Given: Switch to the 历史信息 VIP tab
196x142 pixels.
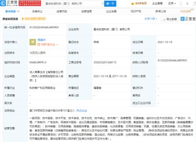Looking at the screenshot, I should 187,11.
